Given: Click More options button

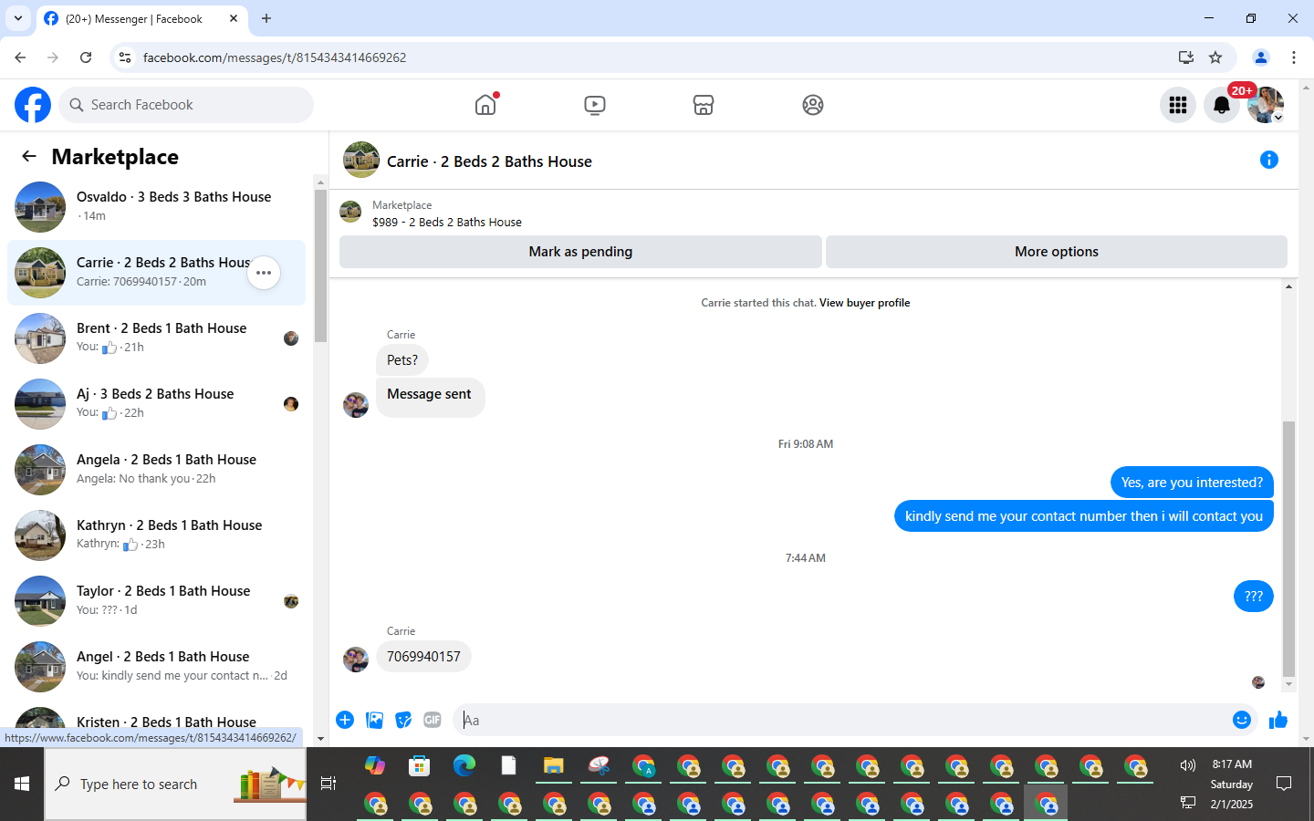Looking at the screenshot, I should 1057,252.
